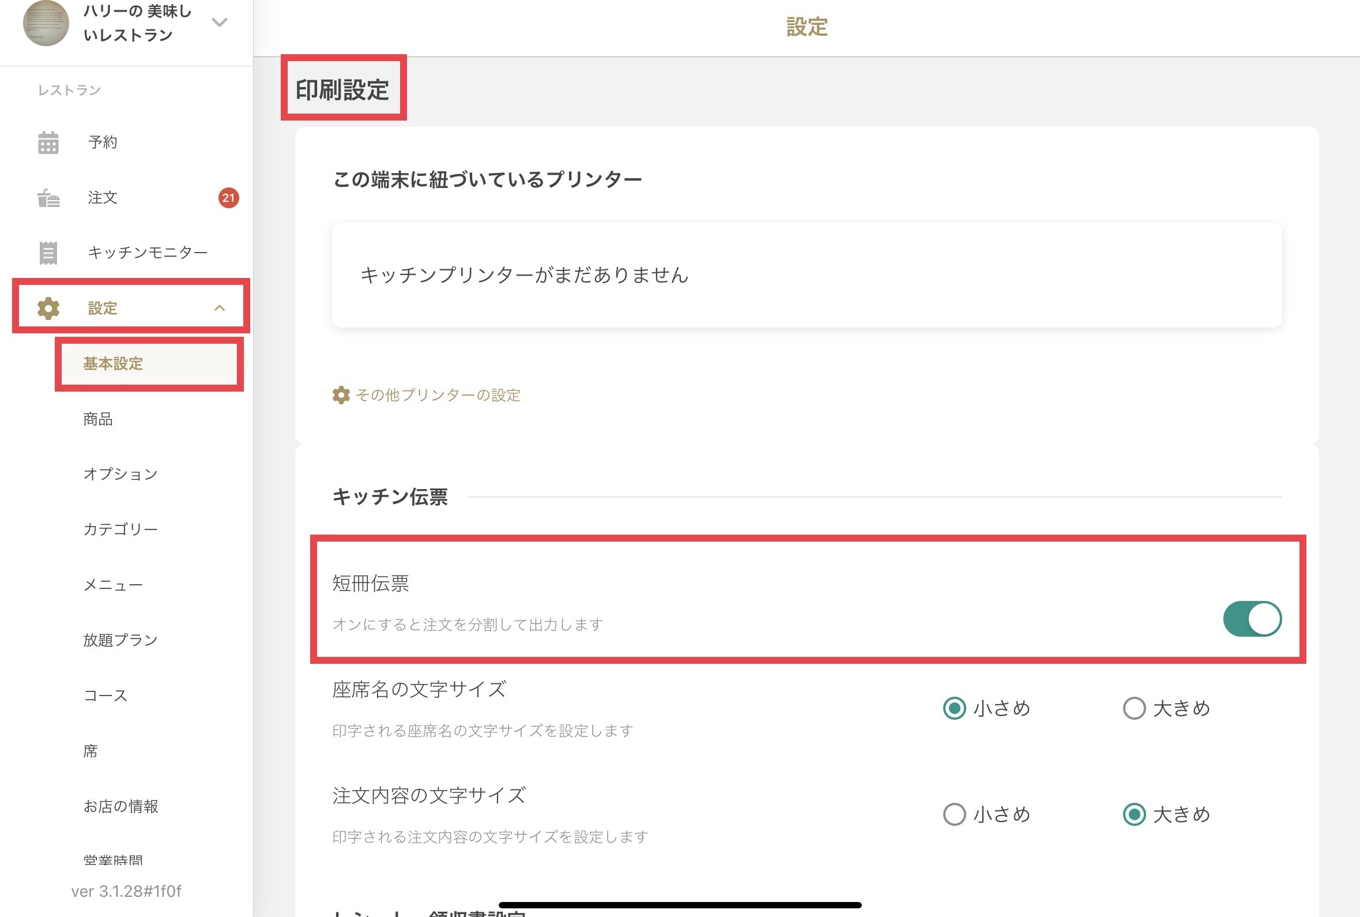Select 大きめ for 注文内容の文字サイズ
The width and height of the screenshot is (1360, 917).
[x=1134, y=814]
